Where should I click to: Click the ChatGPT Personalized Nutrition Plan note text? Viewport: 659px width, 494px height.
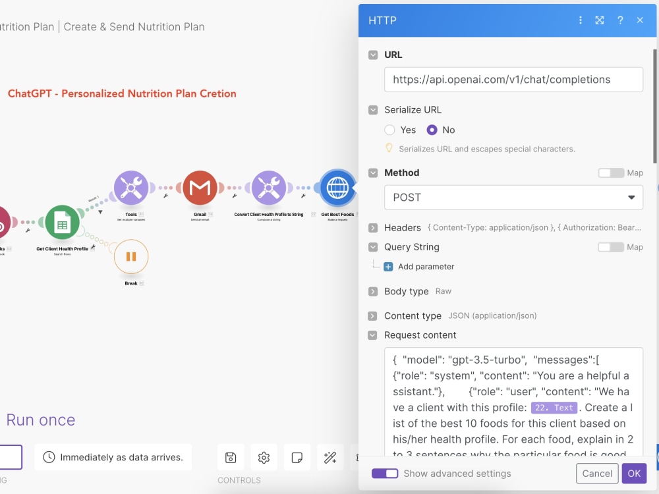pyautogui.click(x=122, y=94)
